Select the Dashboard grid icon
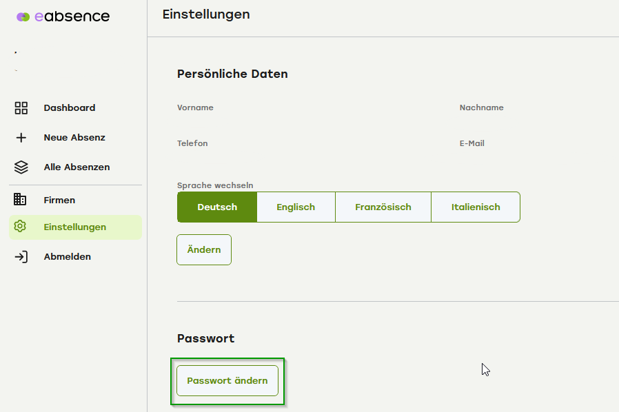Screen dimensions: 619x412 pyautogui.click(x=21, y=107)
